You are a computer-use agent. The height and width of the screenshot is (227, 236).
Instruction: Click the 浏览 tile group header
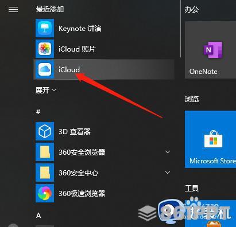192,99
